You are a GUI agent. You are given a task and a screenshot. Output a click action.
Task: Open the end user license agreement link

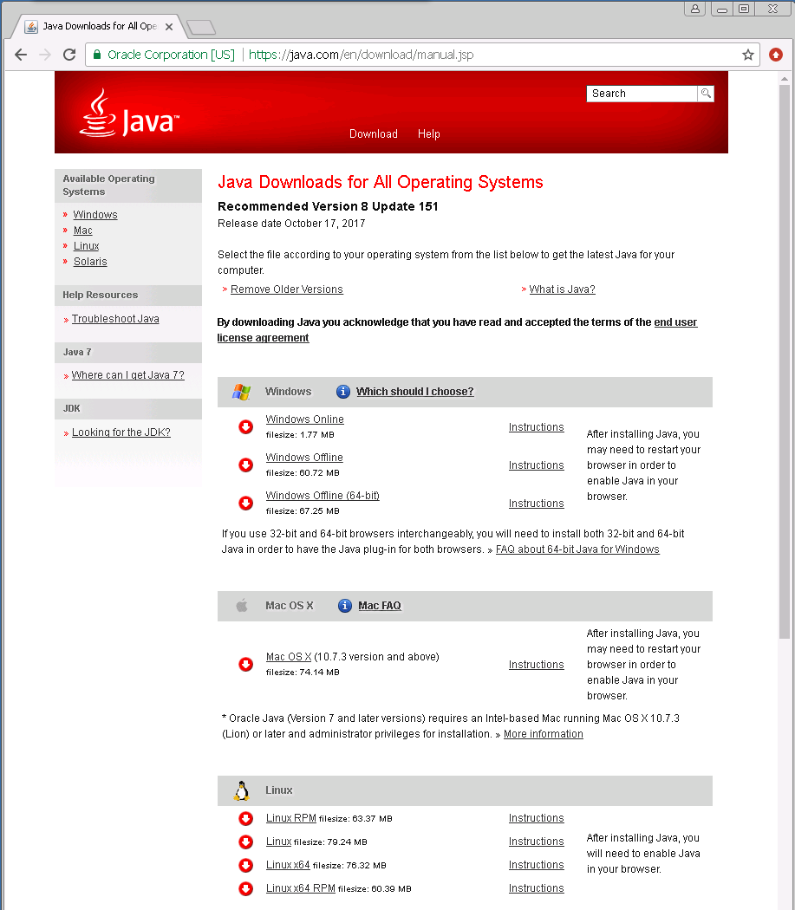click(675, 322)
